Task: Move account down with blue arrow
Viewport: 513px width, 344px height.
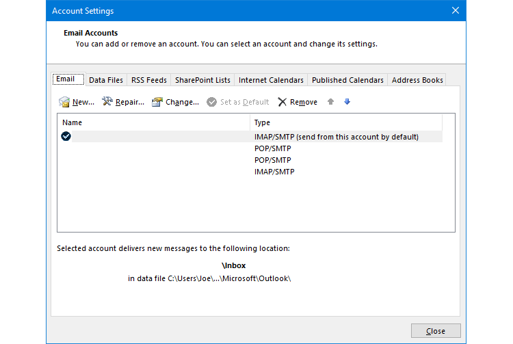Action: tap(347, 102)
